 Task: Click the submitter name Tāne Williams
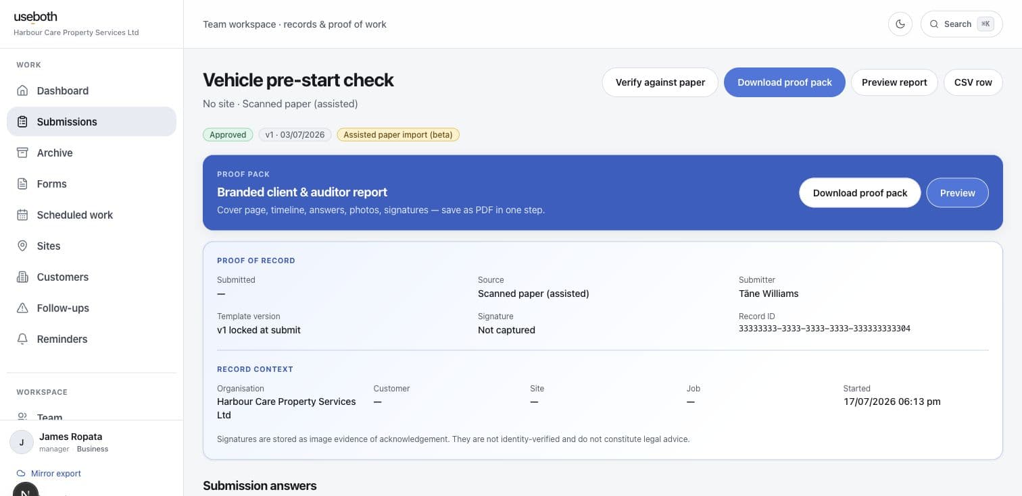click(769, 294)
